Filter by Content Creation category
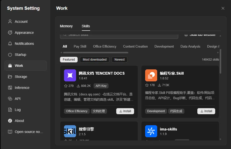The height and width of the screenshot is (149, 231). click(135, 46)
